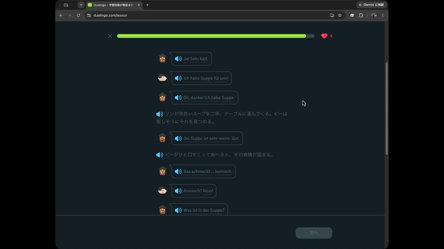Play audio for "Was ist in der Suppe?"
This screenshot has height=249, width=444.
pyautogui.click(x=178, y=210)
